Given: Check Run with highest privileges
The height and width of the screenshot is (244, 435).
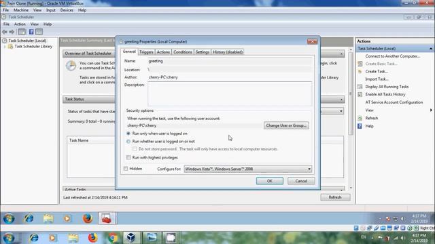Looking at the screenshot, I should pos(128,158).
